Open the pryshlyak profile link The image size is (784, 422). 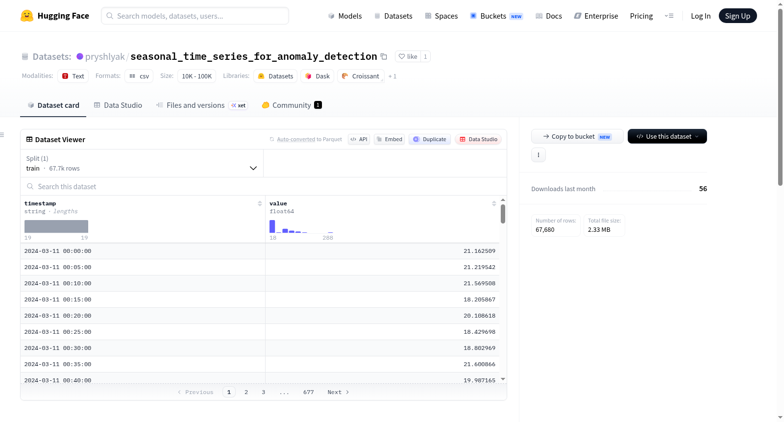tap(105, 56)
